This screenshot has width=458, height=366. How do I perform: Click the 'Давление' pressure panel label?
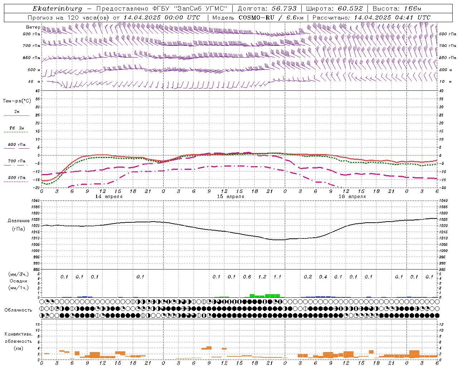pos(19,221)
